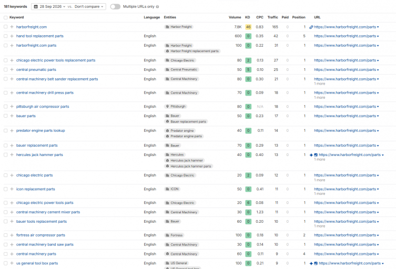Expand URL dropdown arrow in harborfreight.com row
The image size is (396, 269).
click(378, 27)
